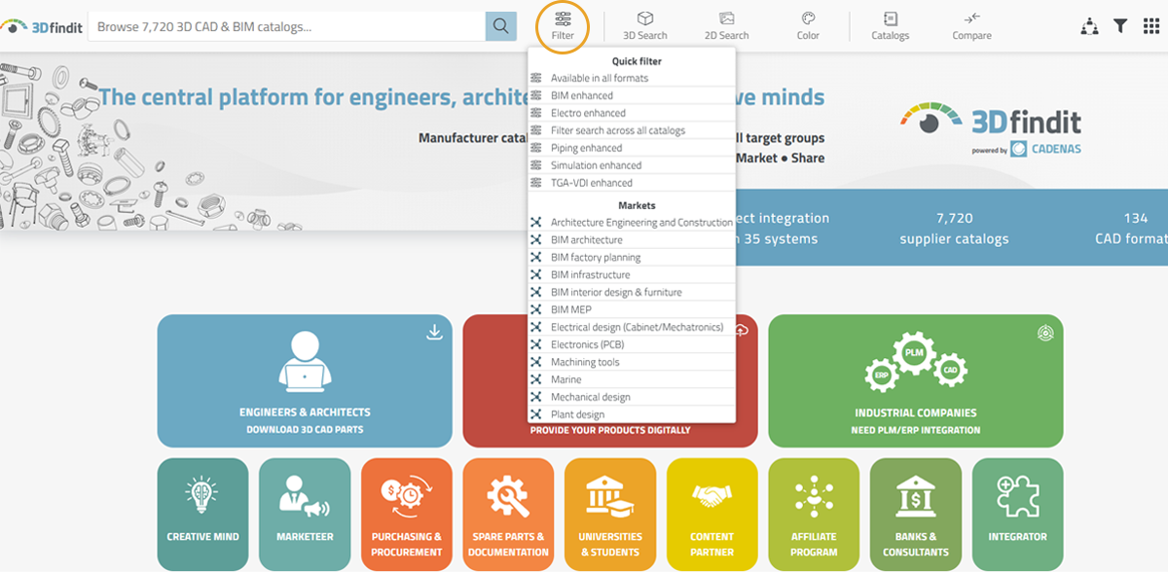Open the Color search tool
Screen dimensions: 1168x572
808,26
